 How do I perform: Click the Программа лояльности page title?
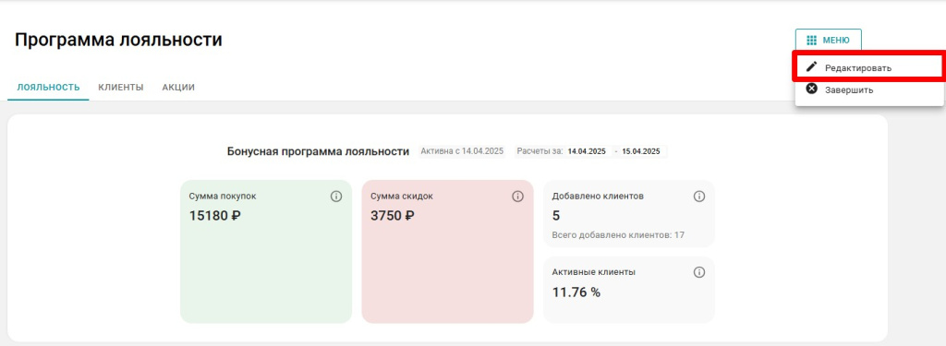point(118,40)
